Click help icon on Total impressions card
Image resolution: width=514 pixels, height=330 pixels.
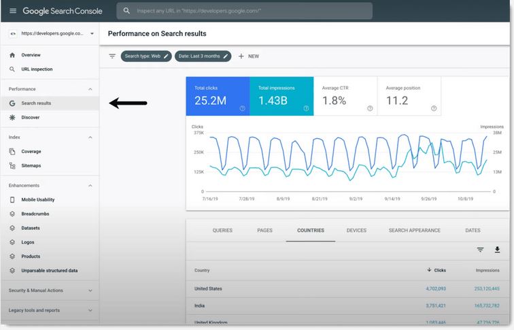(x=306, y=108)
